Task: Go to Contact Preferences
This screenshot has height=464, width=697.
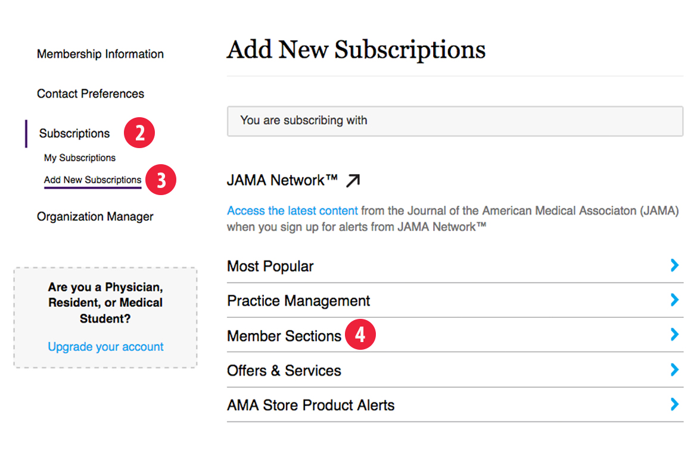Action: (91, 94)
